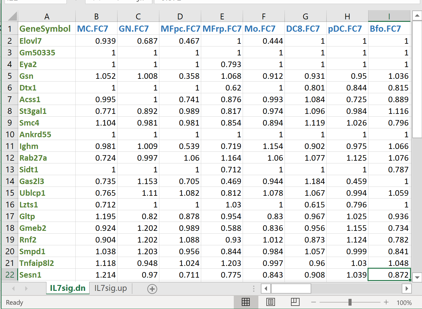Select column B header
422x309 pixels.
96,16
